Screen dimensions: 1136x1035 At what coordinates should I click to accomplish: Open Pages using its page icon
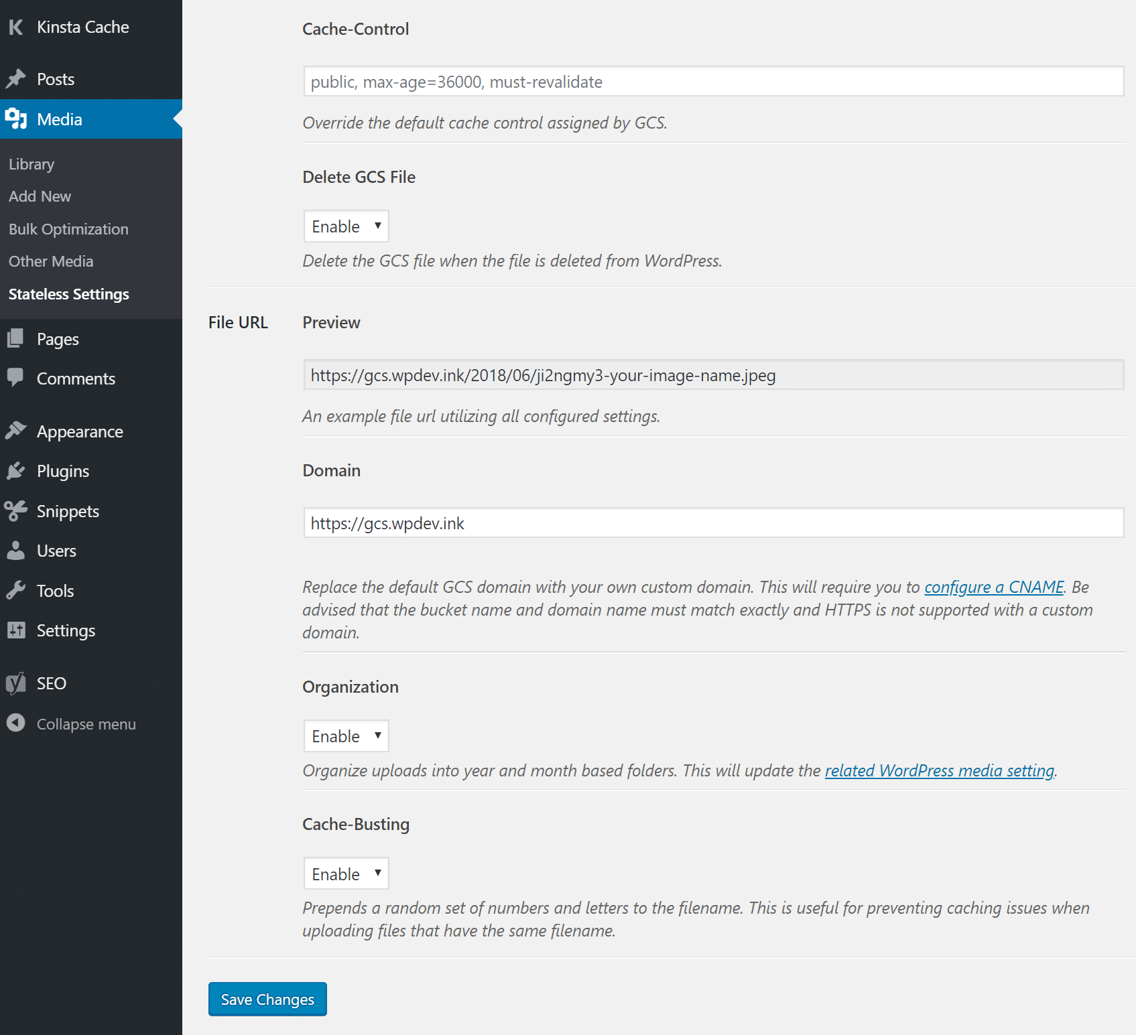[16, 338]
